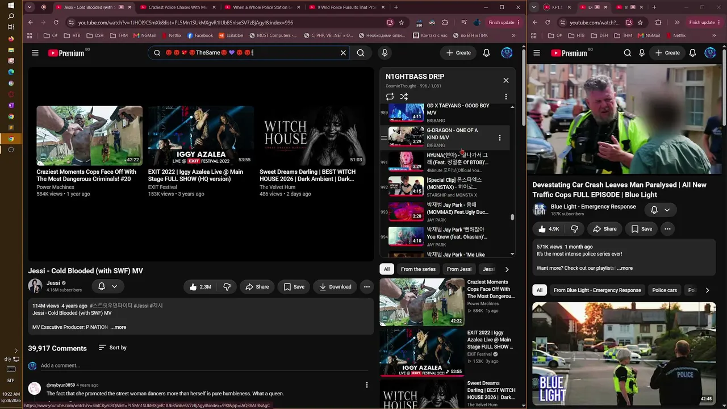Open new tab in left browser window
Viewport: 727px width, 409px height.
coord(396,7)
